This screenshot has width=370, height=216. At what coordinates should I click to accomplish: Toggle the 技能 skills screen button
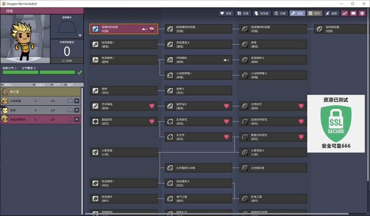tap(297, 13)
